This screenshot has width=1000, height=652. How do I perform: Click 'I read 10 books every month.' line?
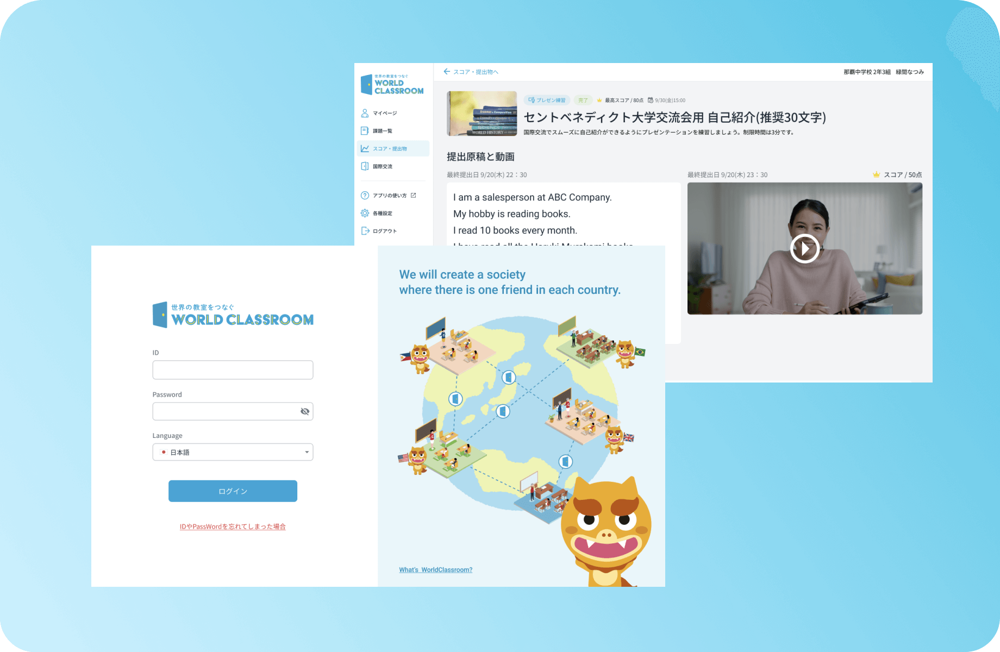coord(515,230)
